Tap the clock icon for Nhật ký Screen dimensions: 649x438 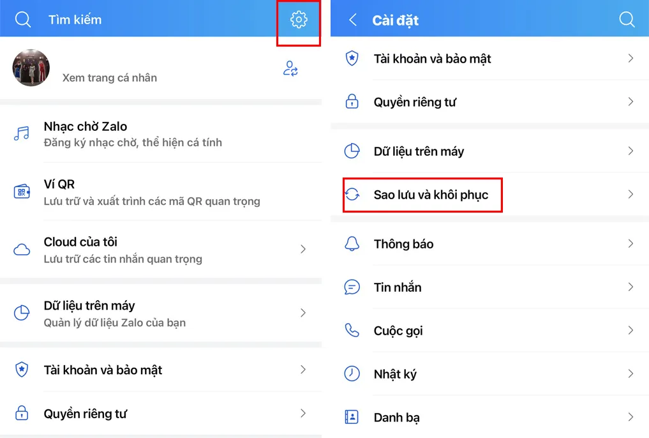point(352,374)
